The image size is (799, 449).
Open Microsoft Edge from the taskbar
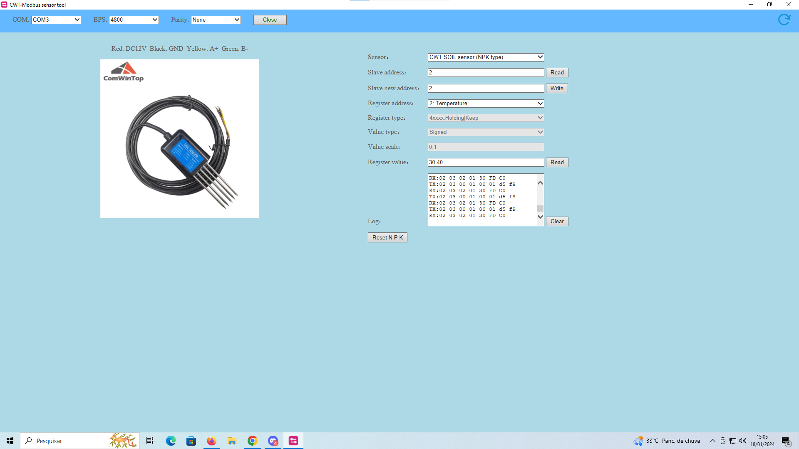[171, 441]
